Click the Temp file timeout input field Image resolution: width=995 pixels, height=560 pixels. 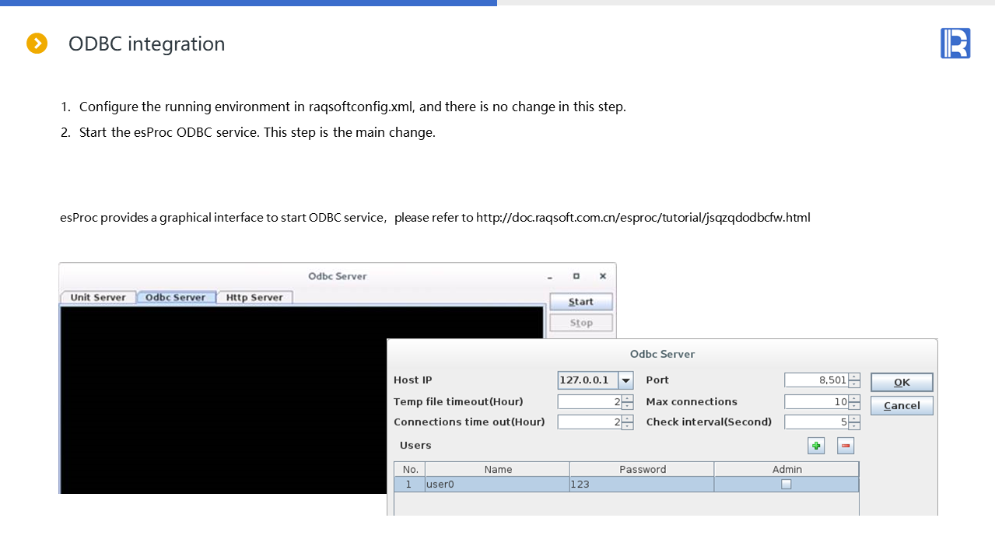(590, 402)
